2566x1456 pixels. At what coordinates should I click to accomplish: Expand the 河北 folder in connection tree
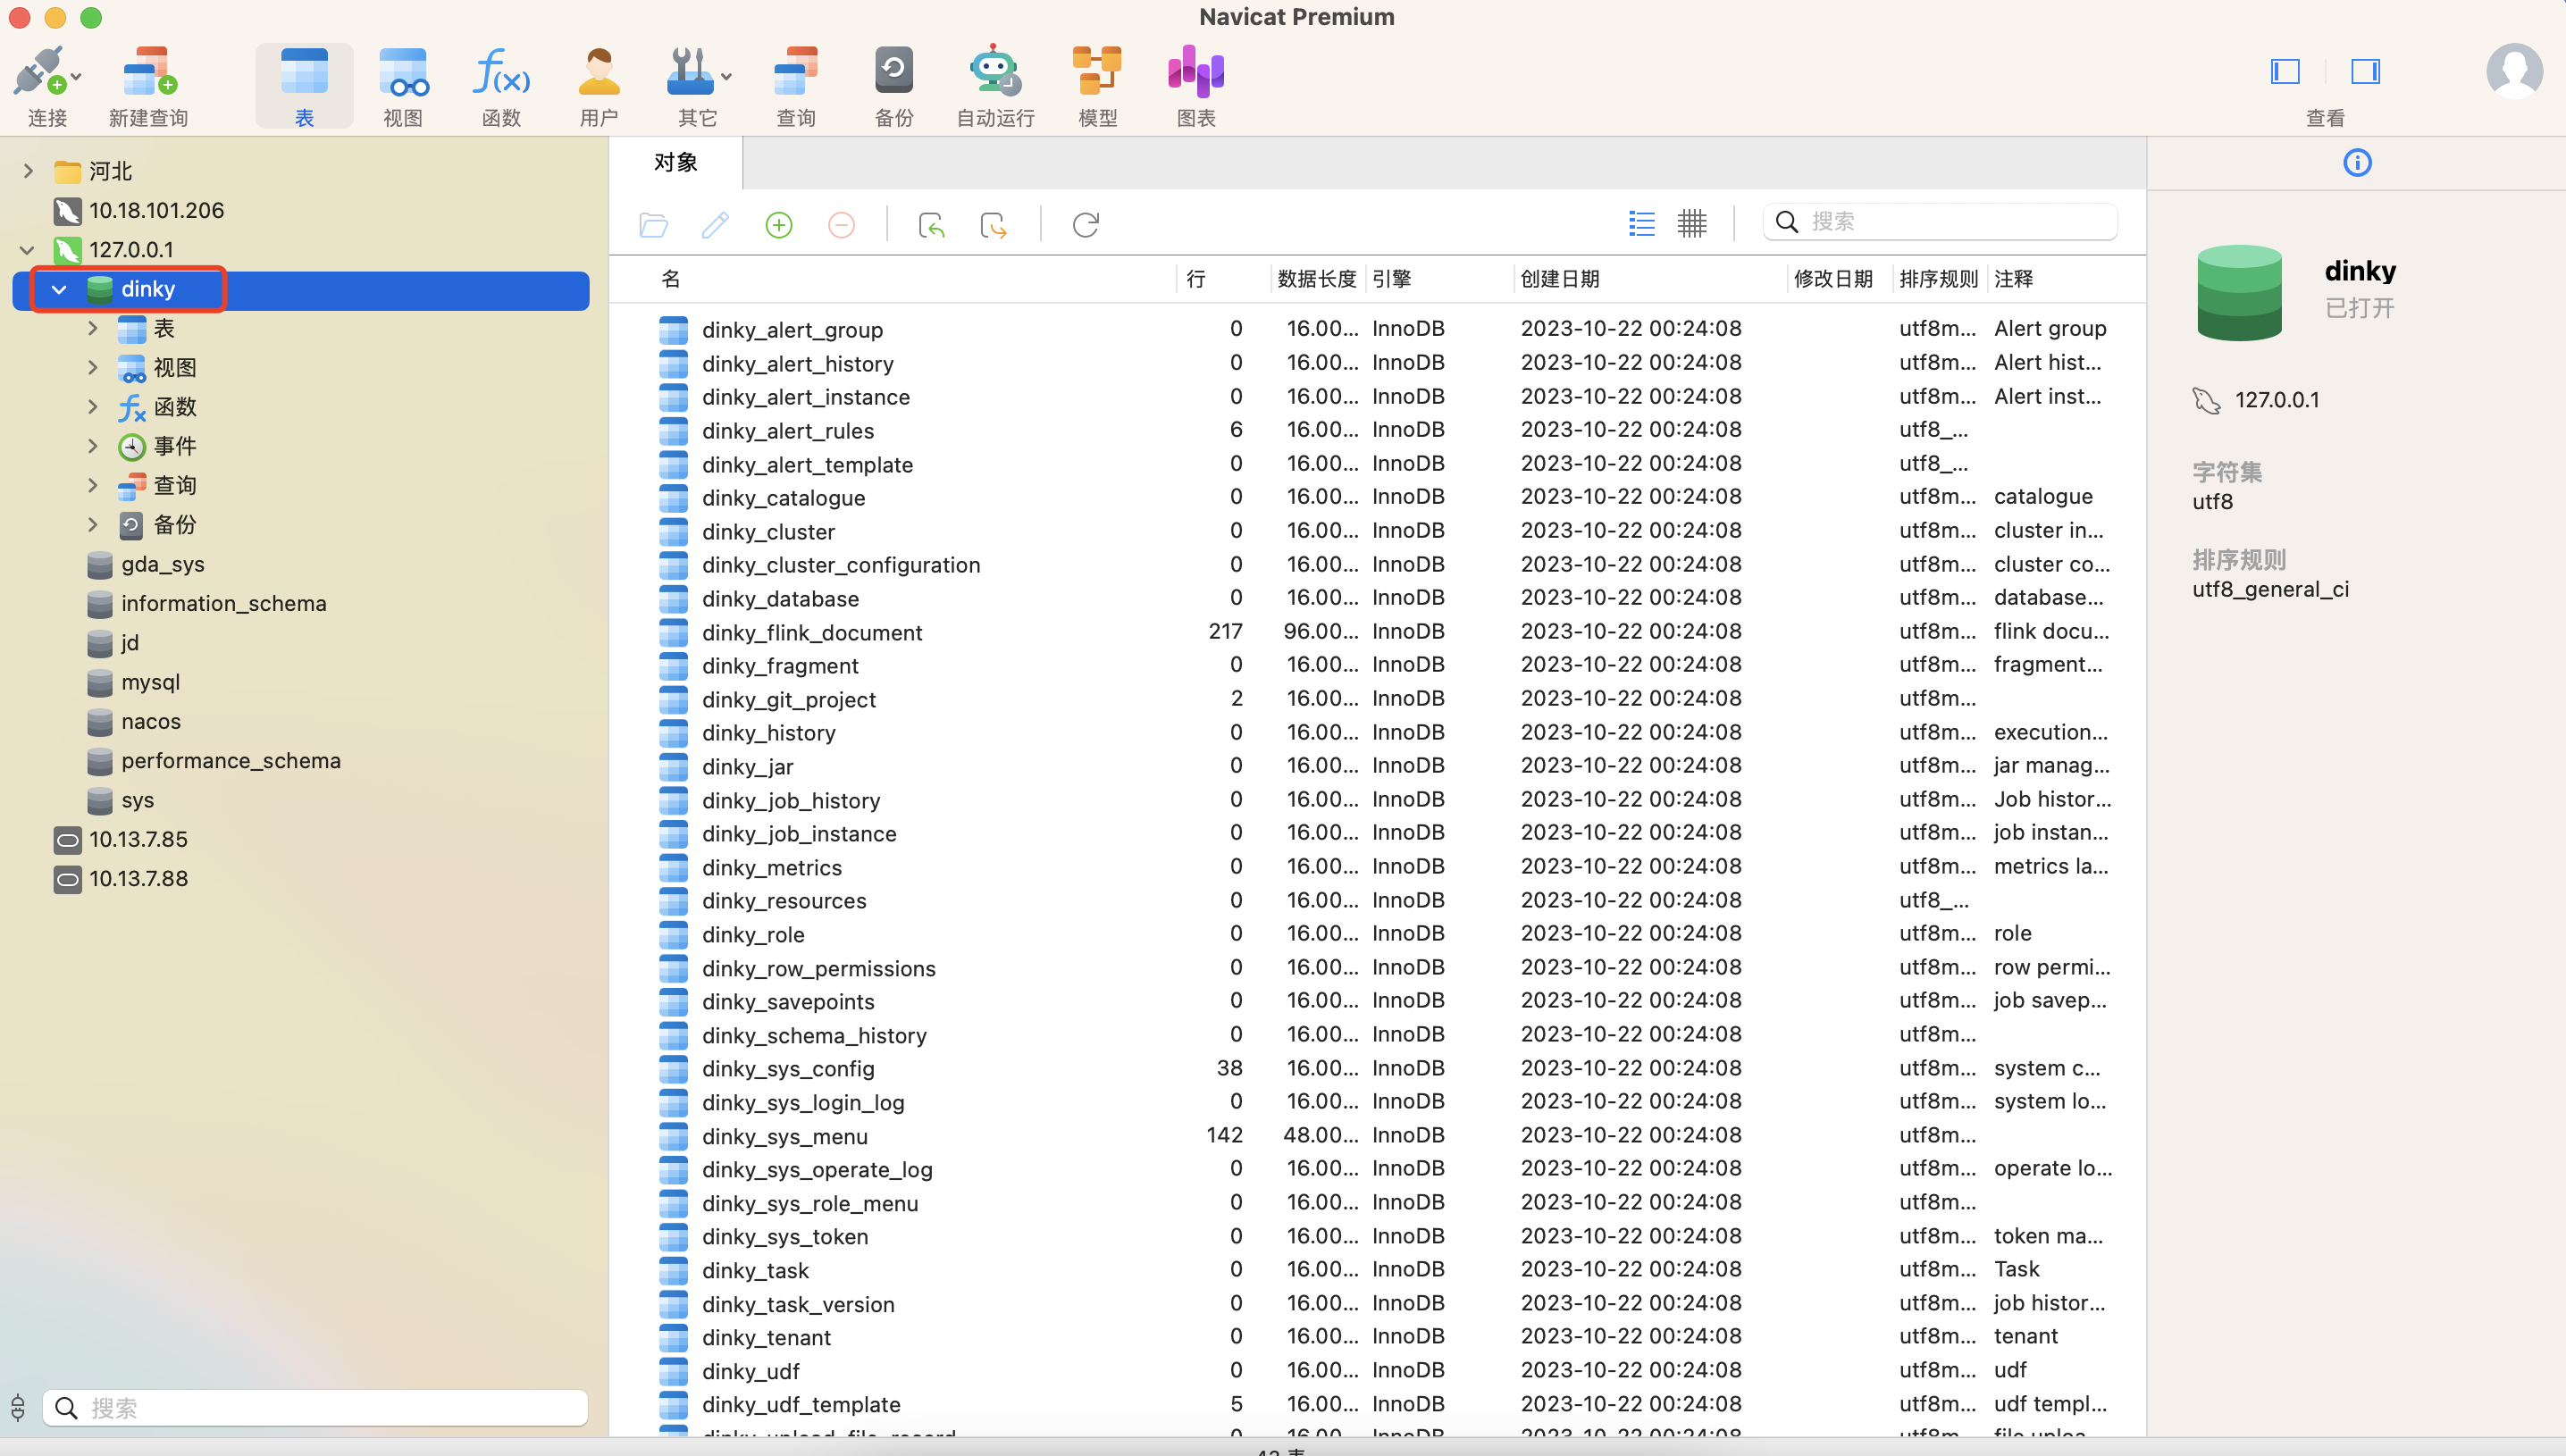coord(28,172)
